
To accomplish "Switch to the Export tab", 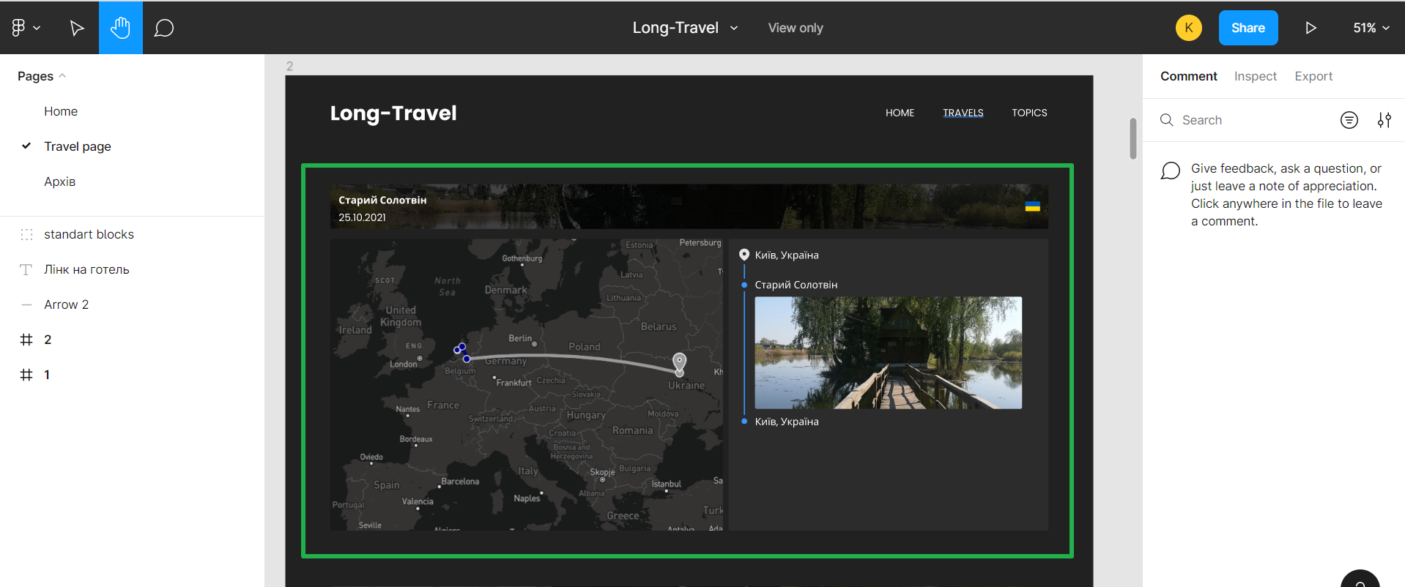I will pyautogui.click(x=1313, y=76).
